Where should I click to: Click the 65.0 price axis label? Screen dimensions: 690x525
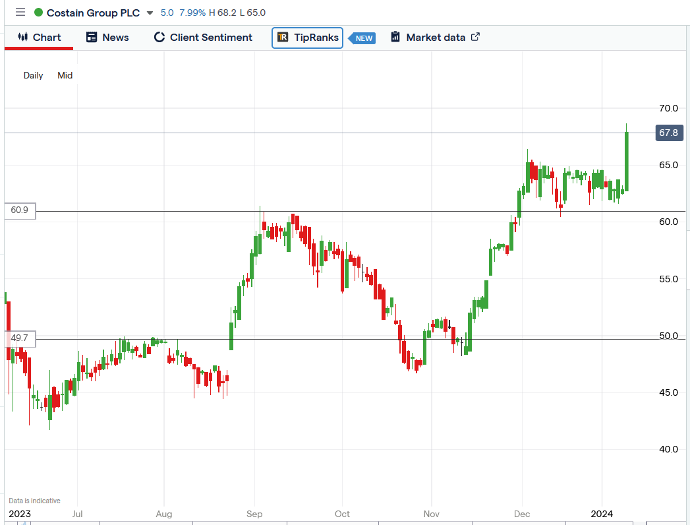click(668, 165)
